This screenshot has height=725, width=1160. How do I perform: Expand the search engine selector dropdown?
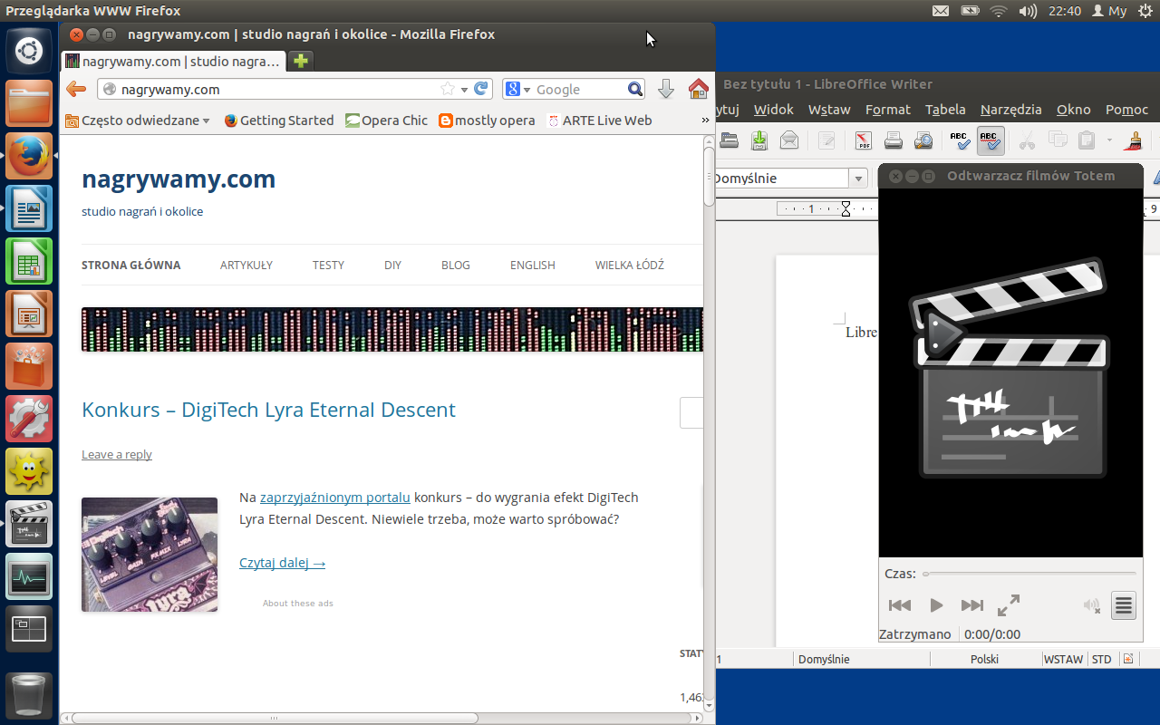(x=517, y=89)
